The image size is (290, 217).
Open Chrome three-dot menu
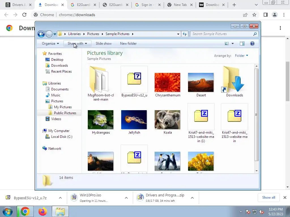point(284,15)
